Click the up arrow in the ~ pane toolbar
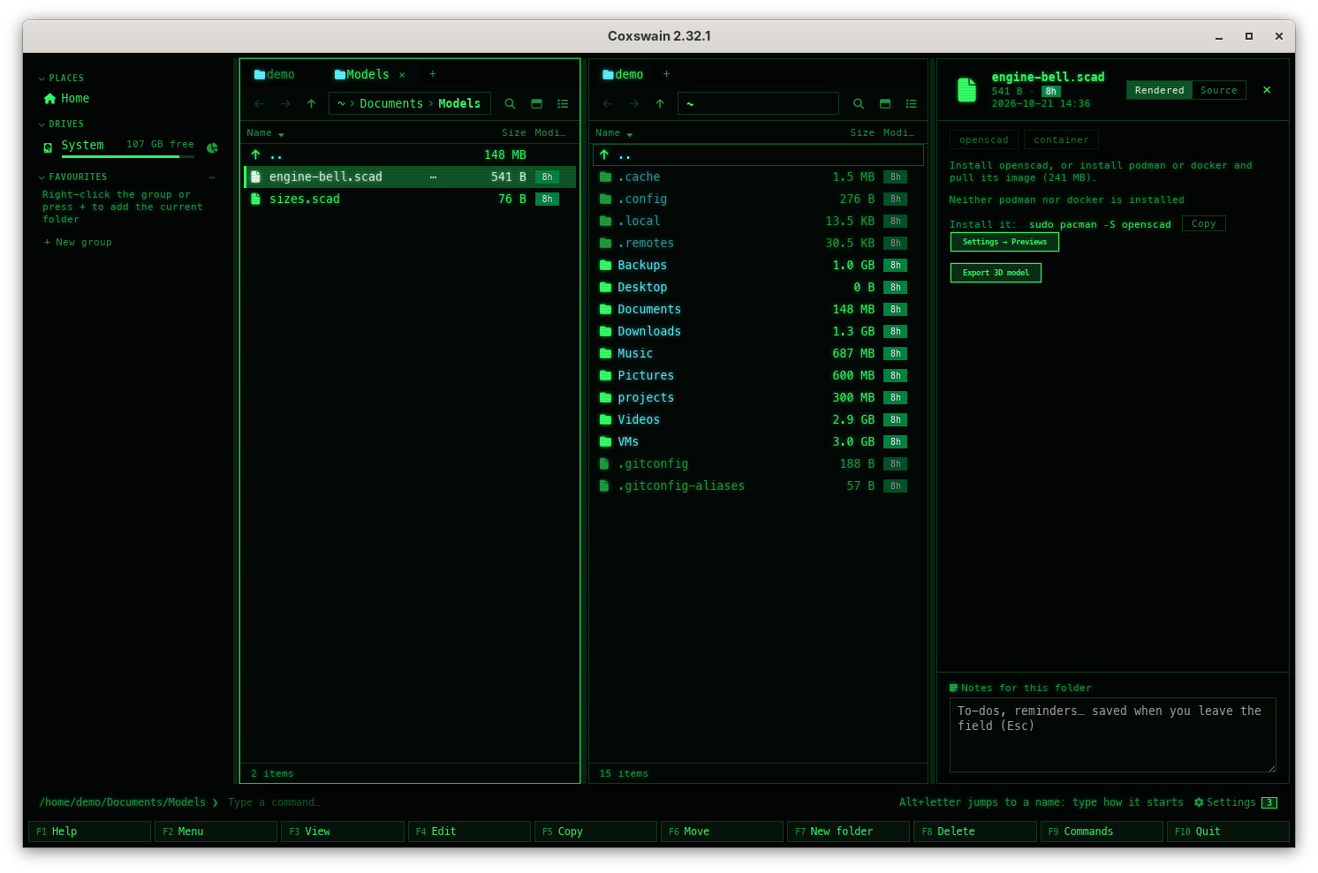The height and width of the screenshot is (873, 1318). click(x=660, y=104)
